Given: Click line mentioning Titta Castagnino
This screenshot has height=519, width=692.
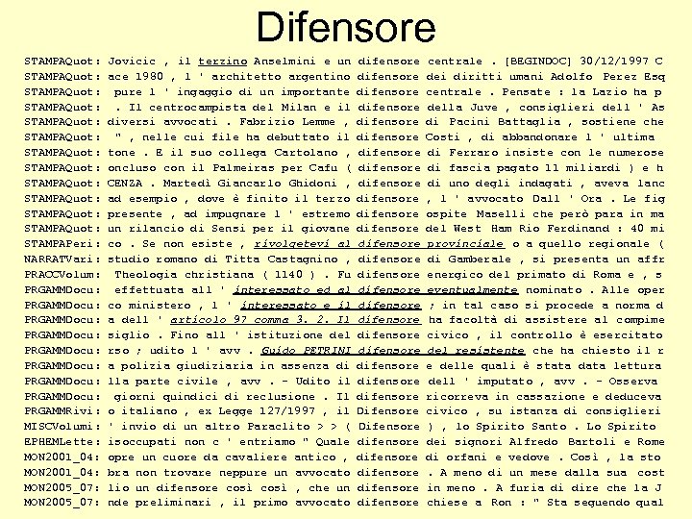Looking at the screenshot, I should click(344, 259).
